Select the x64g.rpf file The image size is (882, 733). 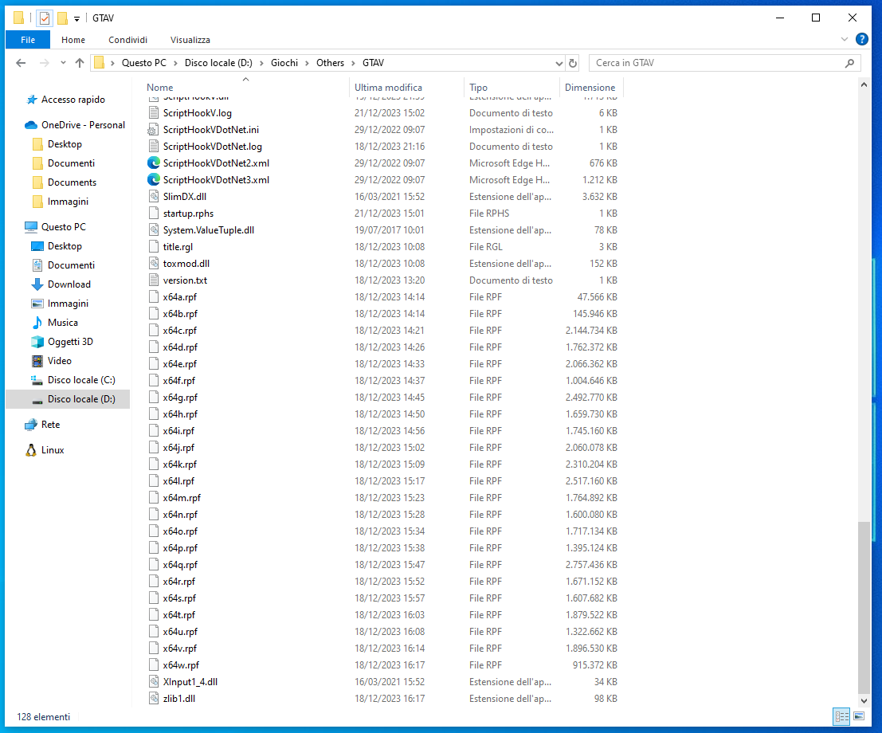[180, 397]
